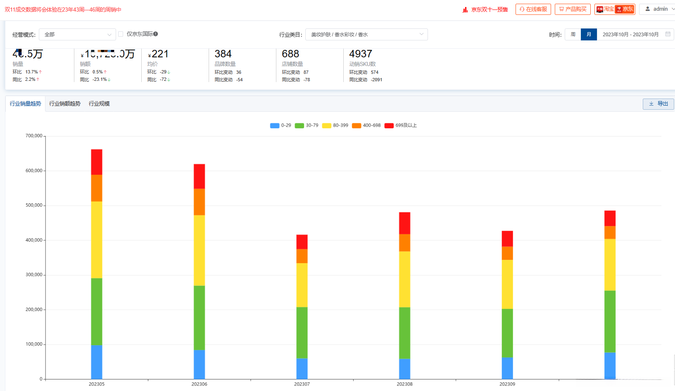Click the 202309 stacked bar
This screenshot has width=675, height=391.
[507, 305]
